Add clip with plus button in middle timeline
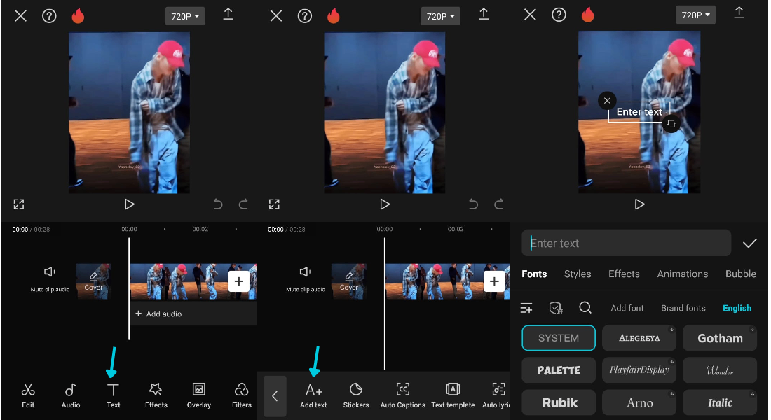 pos(494,281)
